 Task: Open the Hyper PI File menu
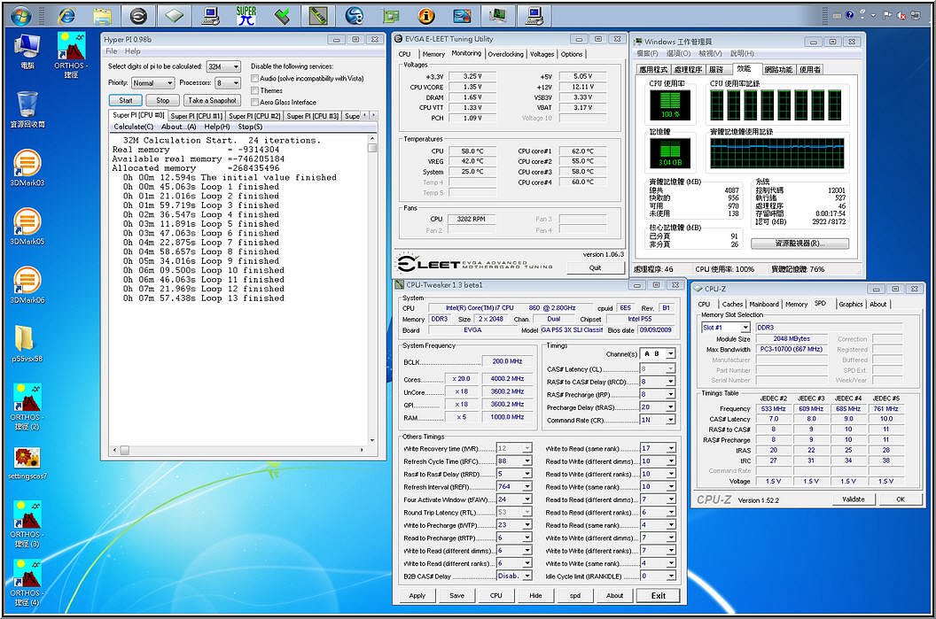coord(112,51)
